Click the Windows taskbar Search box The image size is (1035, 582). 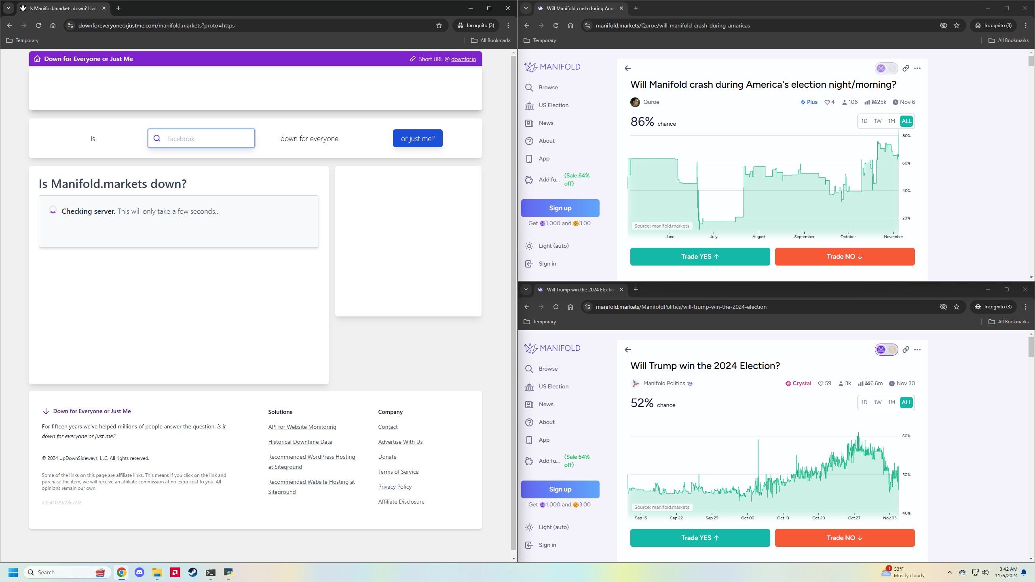click(x=68, y=572)
